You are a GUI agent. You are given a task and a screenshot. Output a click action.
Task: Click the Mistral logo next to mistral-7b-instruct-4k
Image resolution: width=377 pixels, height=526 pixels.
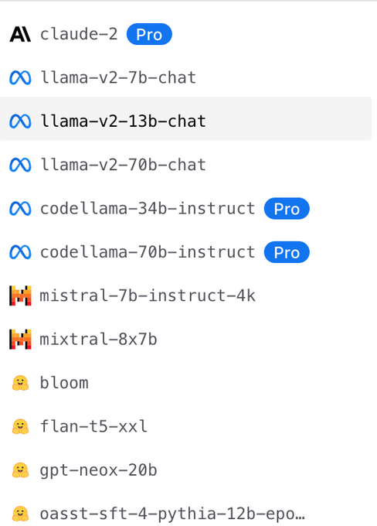point(20,295)
